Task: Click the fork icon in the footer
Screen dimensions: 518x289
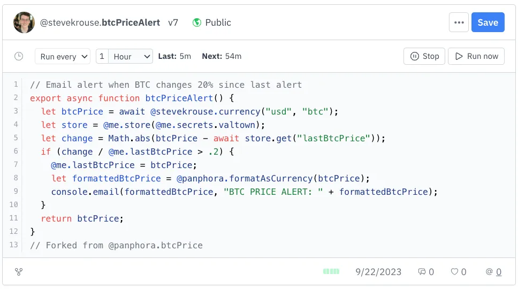Action: [19, 272]
